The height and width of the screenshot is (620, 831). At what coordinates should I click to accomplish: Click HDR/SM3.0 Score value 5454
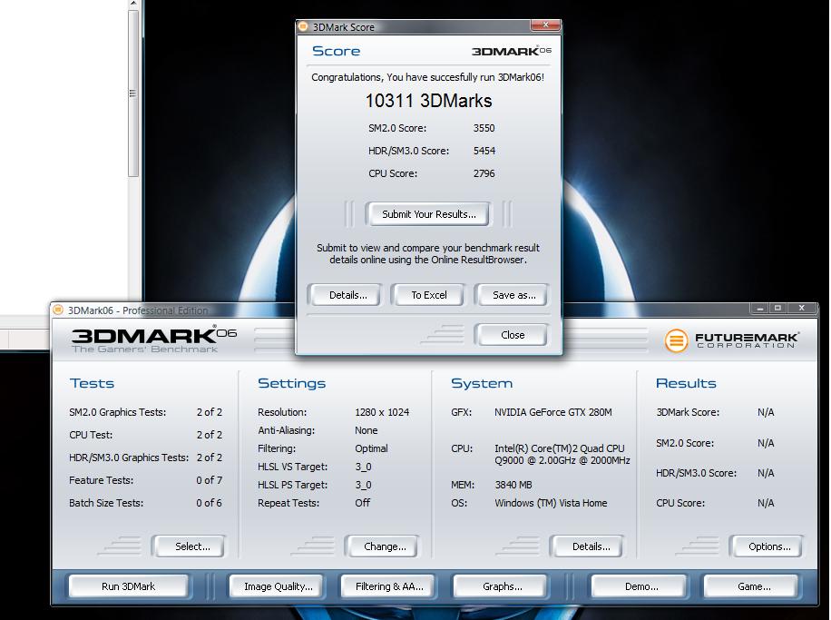coord(484,151)
